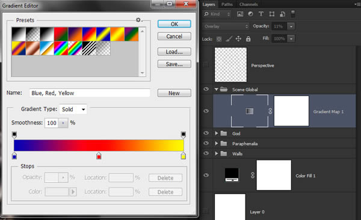Click link icon on Gradient Map 1 layer
The image size is (361, 220).
point(270,111)
